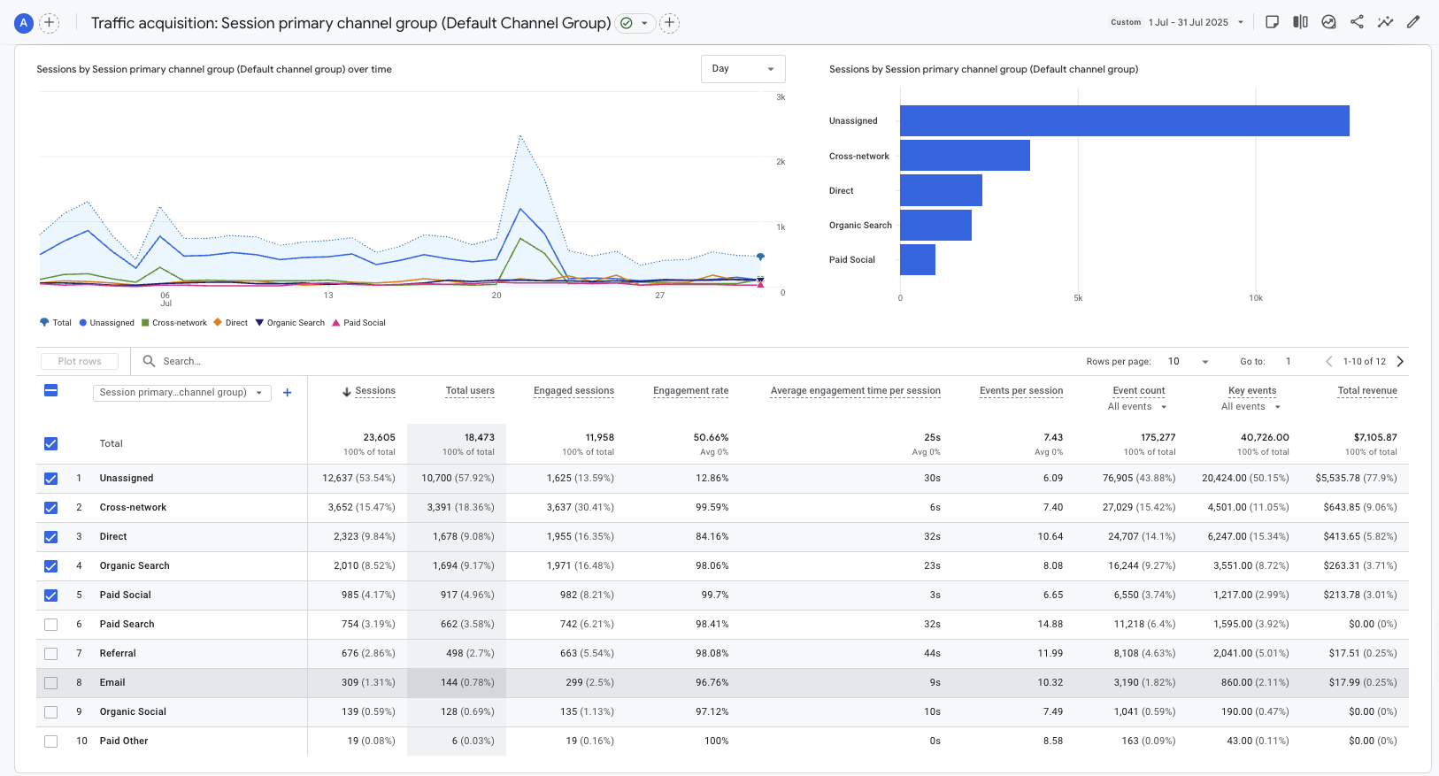Screen dimensions: 1439x776
Task: Toggle the select-all checkbox in the table header
Action: (51, 390)
